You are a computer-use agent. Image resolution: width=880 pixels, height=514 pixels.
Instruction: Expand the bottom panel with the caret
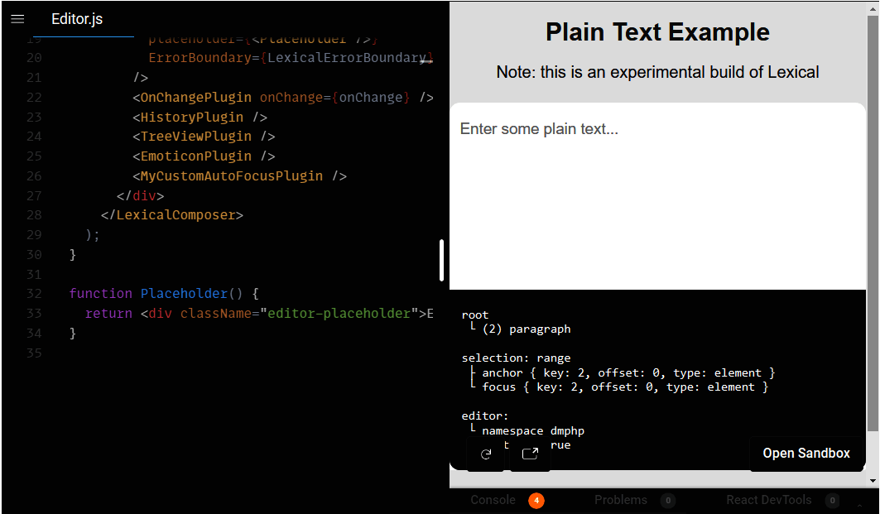tap(858, 505)
